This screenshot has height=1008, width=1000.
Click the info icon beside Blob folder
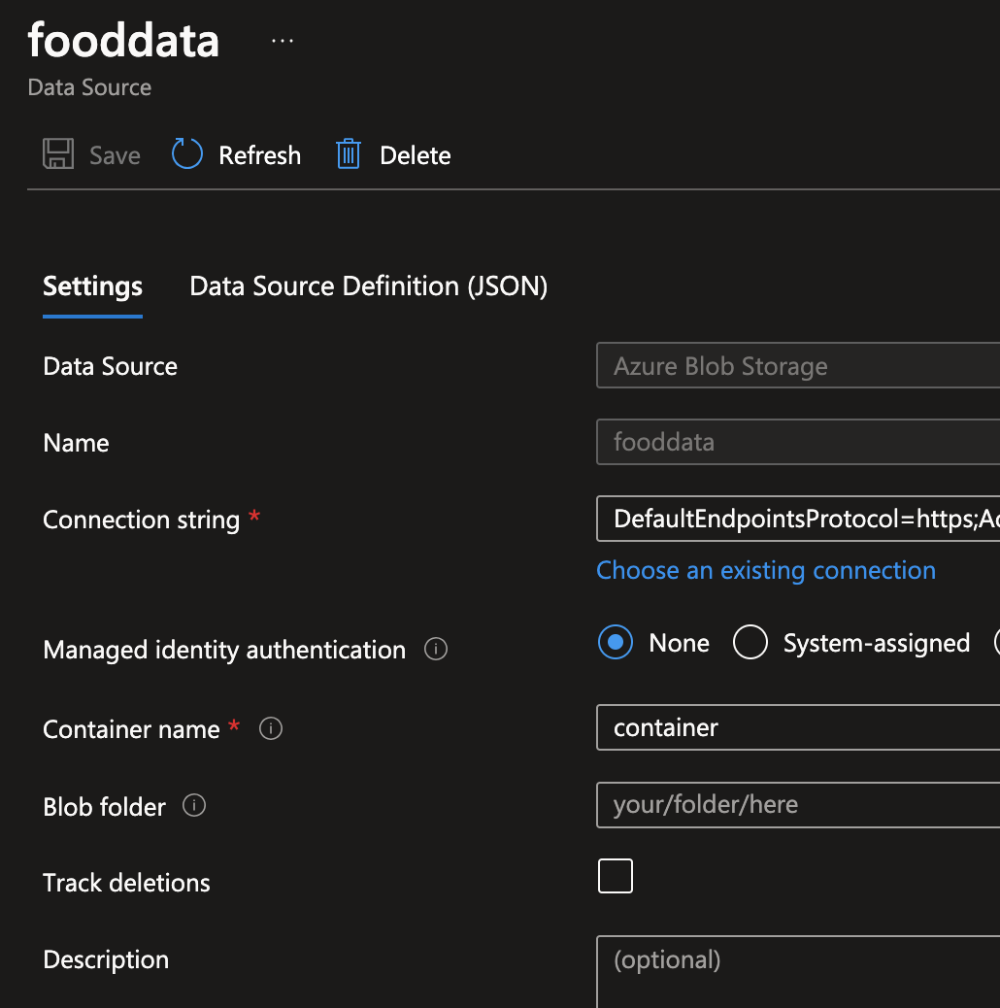pos(193,806)
